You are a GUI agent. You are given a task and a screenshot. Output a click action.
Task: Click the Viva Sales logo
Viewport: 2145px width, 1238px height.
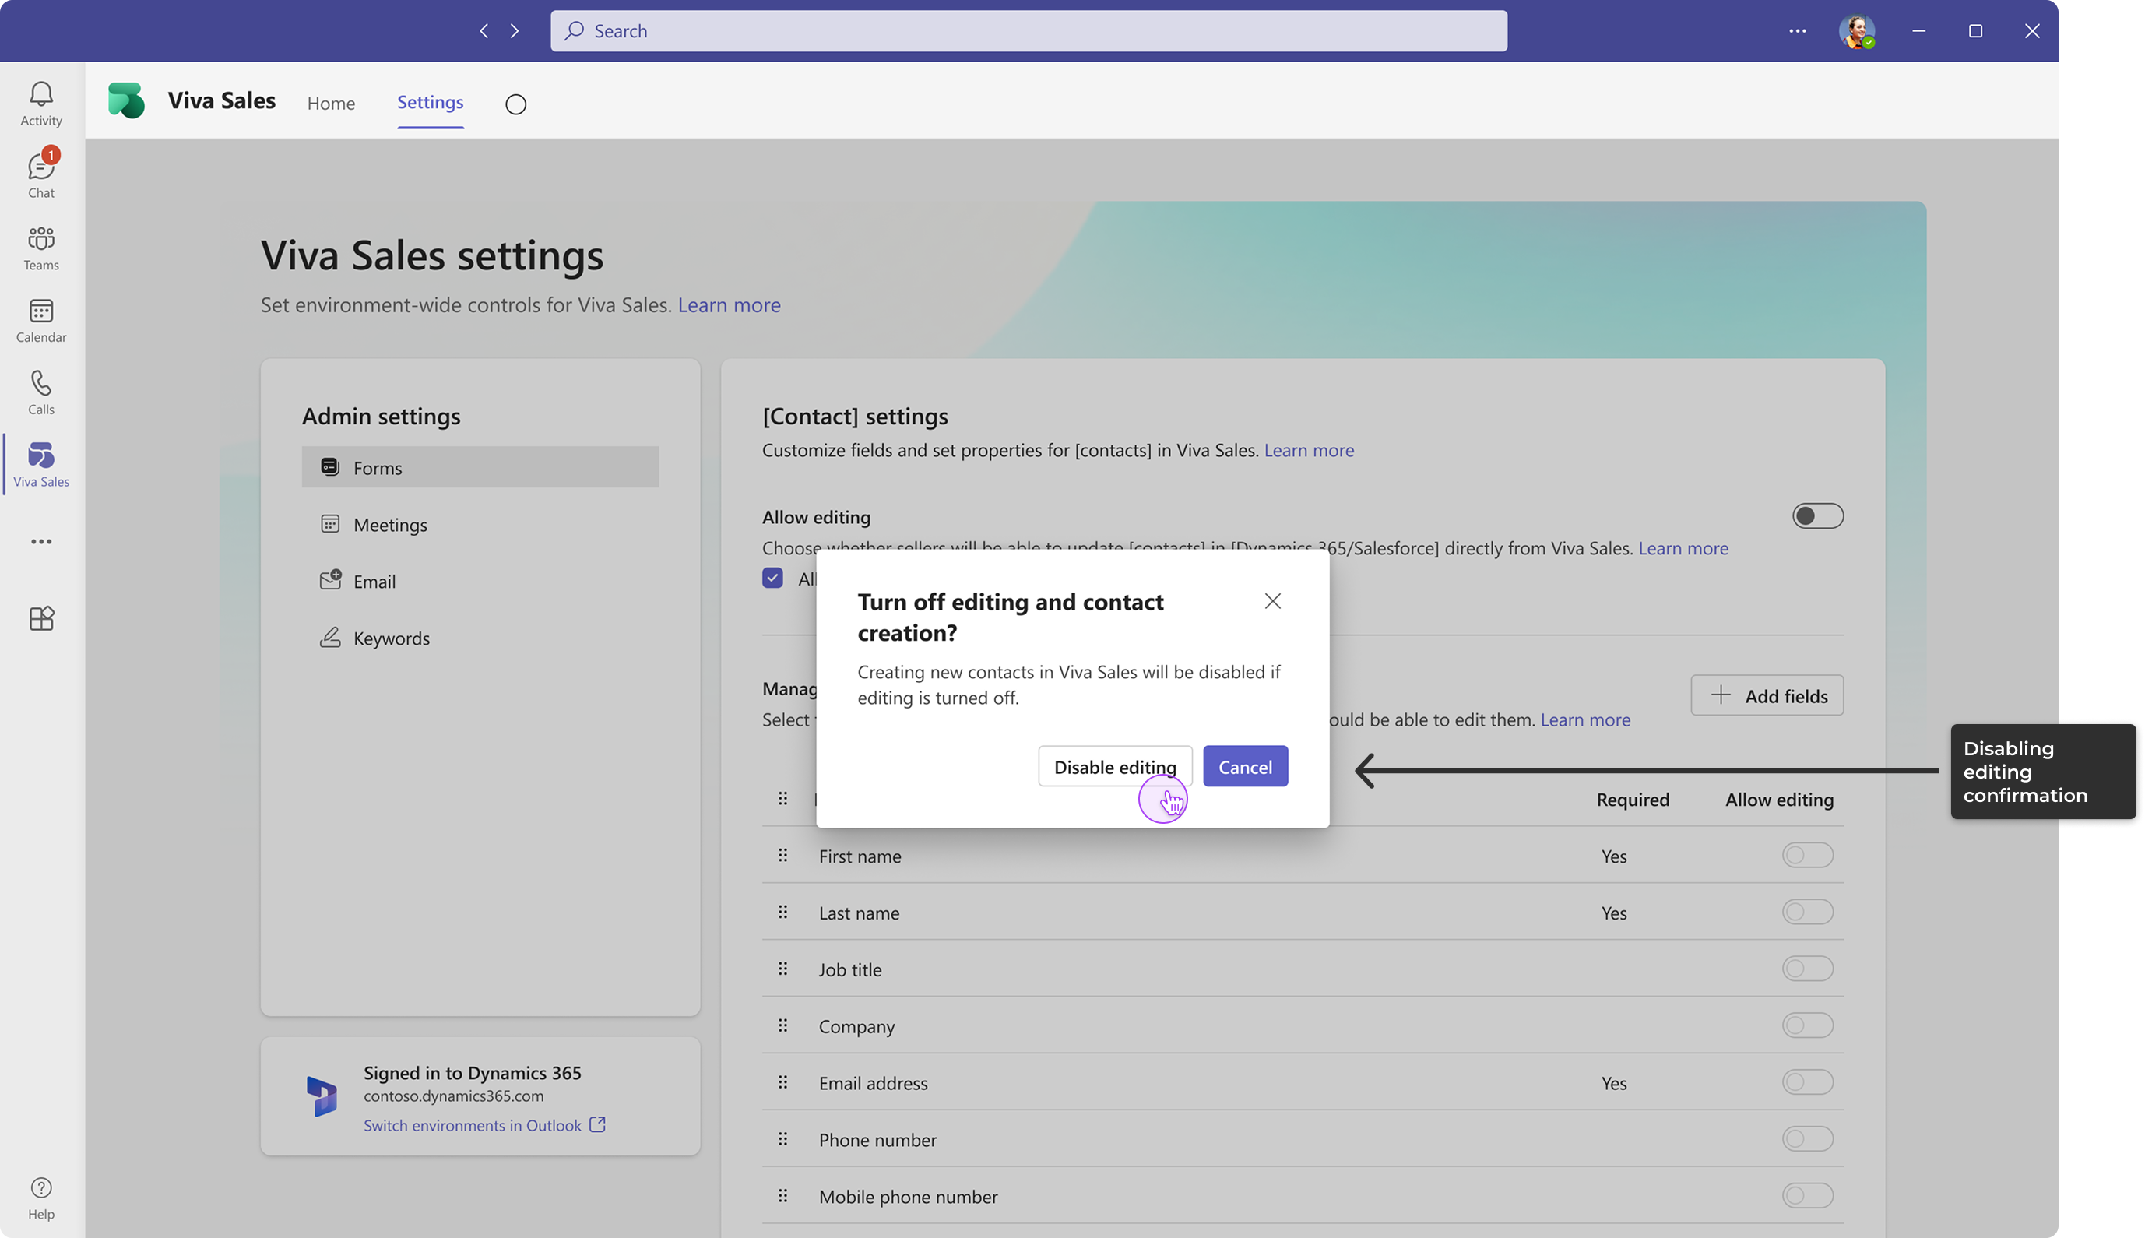tap(127, 100)
